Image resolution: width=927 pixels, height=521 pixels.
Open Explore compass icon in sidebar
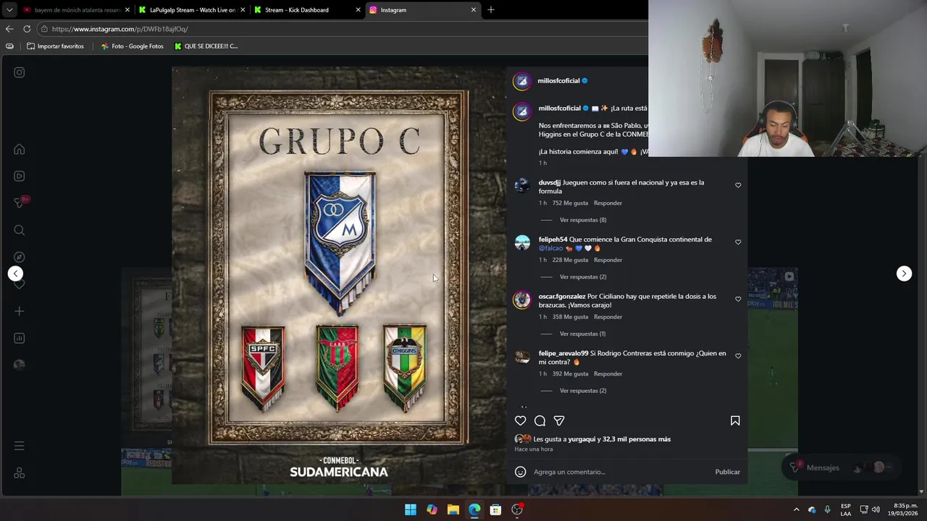pos(20,257)
